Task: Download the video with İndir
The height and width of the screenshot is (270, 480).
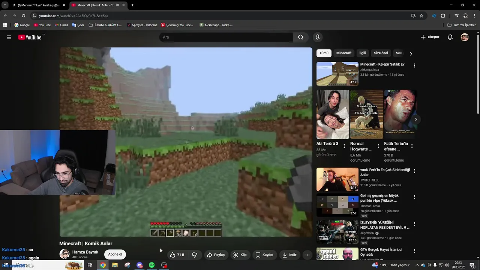Action: pos(289,255)
